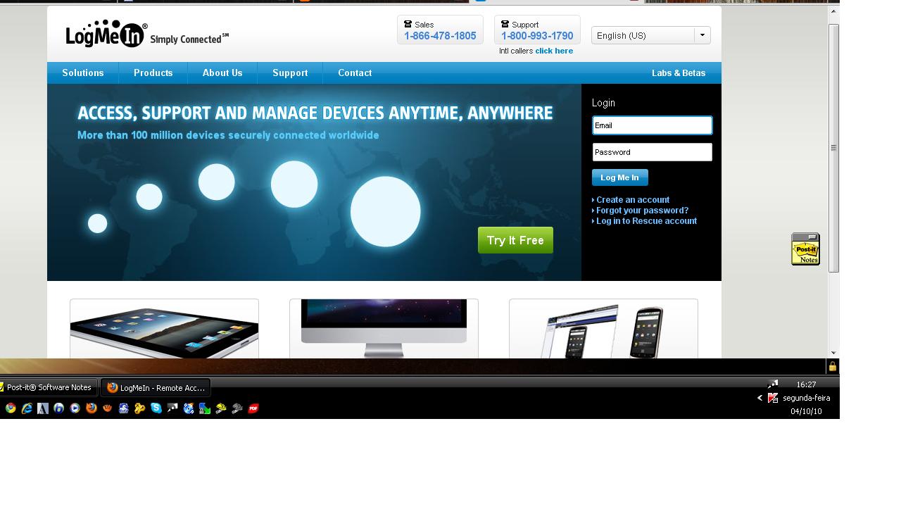Switch to LogMeIn Firefox taskbar button
Image resolution: width=901 pixels, height=507 pixels.
pos(156,387)
